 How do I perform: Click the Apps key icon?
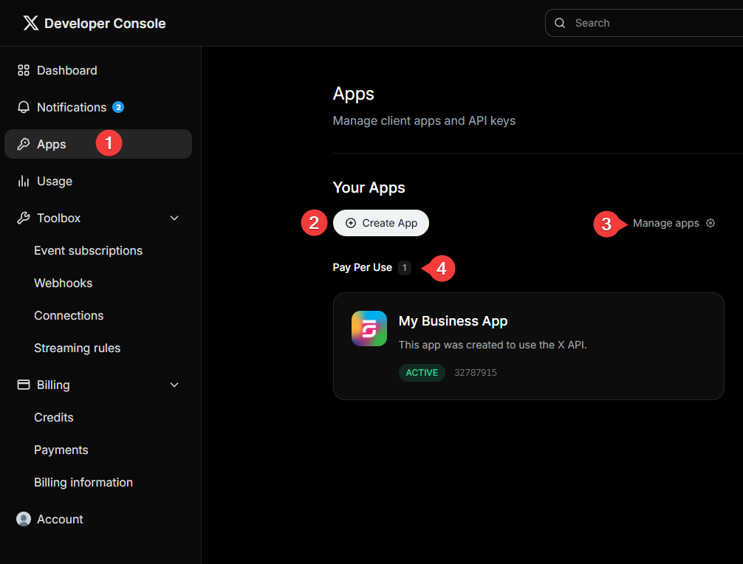coord(24,144)
